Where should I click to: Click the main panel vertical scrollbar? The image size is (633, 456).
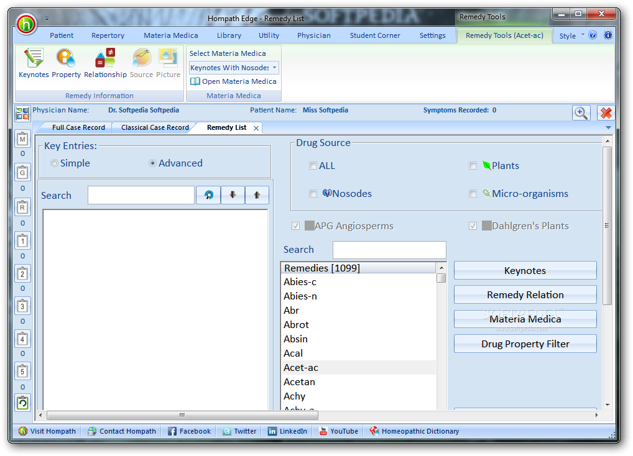607,226
